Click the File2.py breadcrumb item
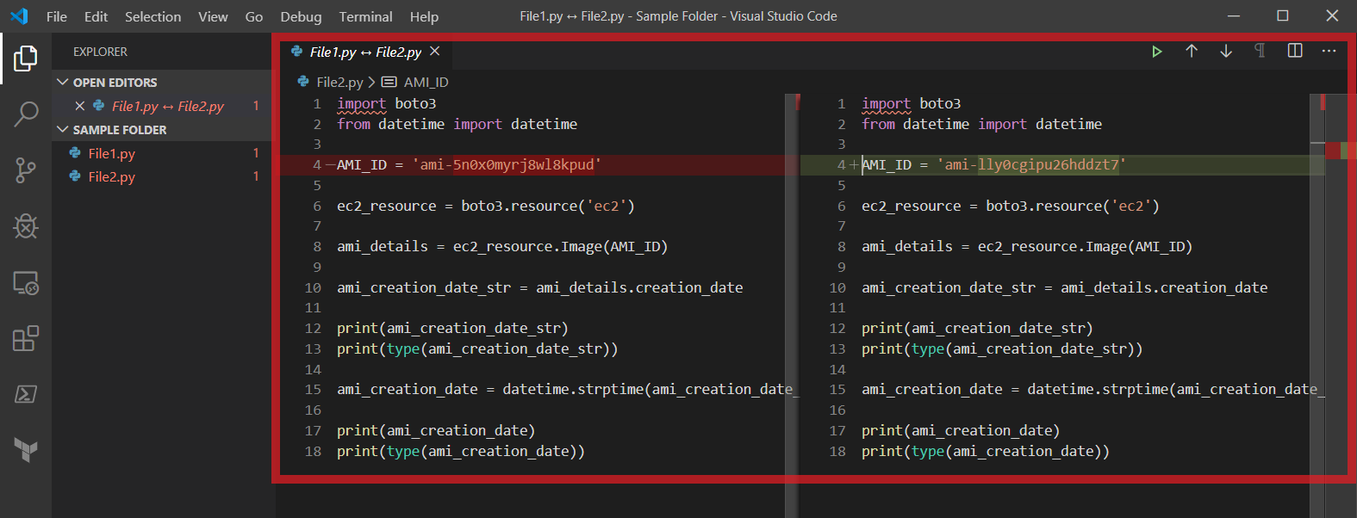1357x518 pixels. [x=339, y=83]
